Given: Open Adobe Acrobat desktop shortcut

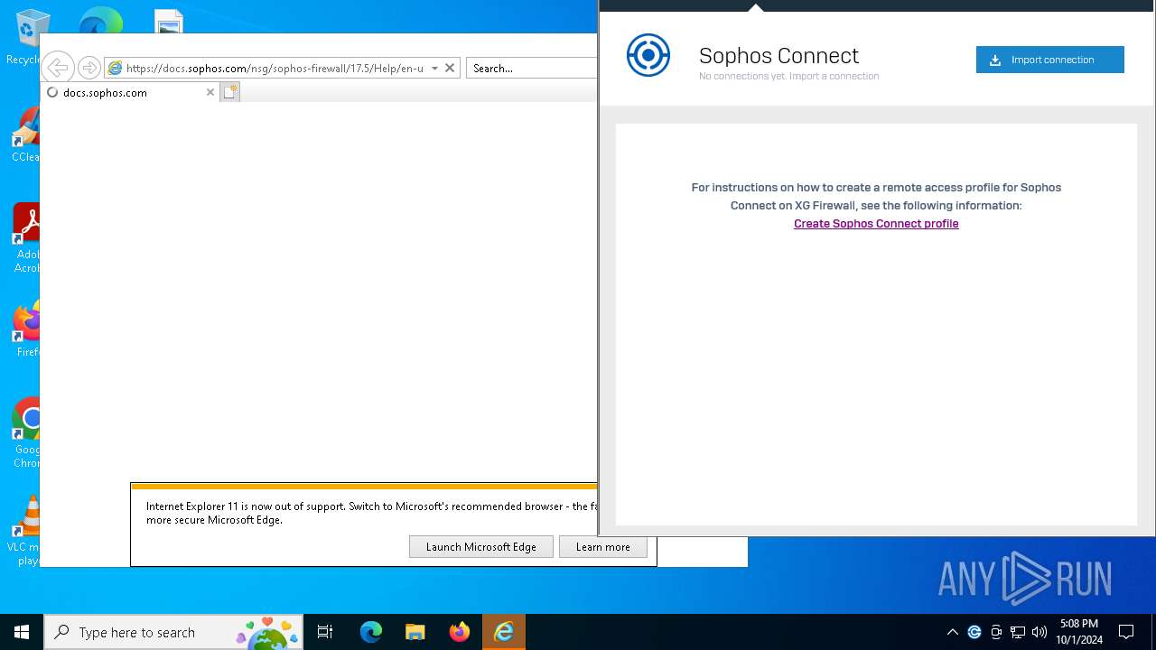Looking at the screenshot, I should pos(27,239).
